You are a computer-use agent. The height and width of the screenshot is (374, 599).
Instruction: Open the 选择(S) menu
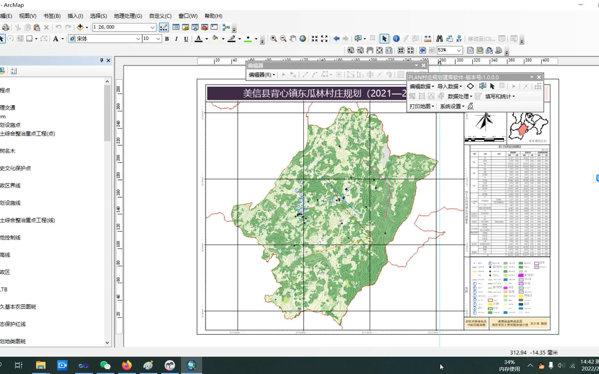click(98, 16)
